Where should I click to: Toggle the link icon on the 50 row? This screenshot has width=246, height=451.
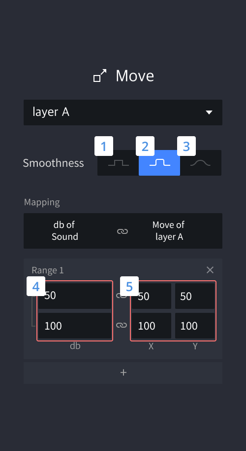coord(122,296)
